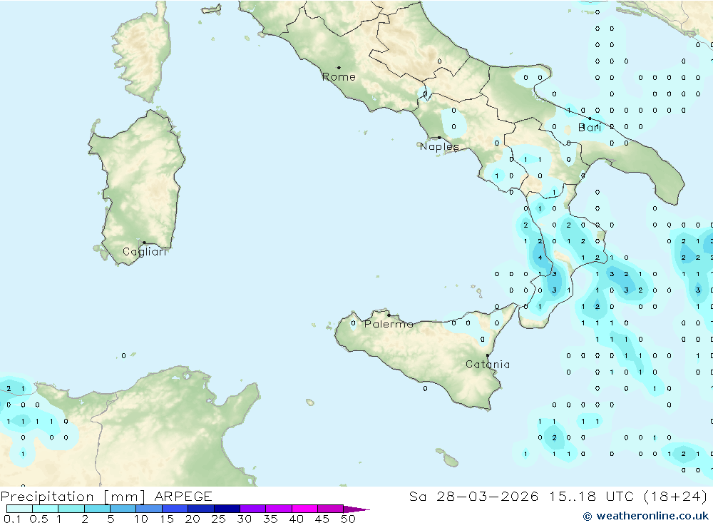Pick the 45–50 mm purple legend swatch
The height and width of the screenshot is (523, 713).
tap(331, 509)
